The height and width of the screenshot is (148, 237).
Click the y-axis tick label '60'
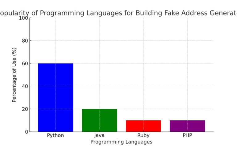(x=25, y=64)
